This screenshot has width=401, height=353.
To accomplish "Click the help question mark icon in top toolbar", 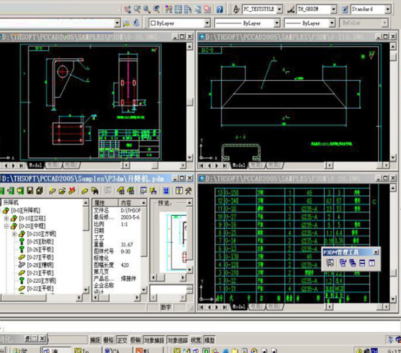I will [x=220, y=9].
